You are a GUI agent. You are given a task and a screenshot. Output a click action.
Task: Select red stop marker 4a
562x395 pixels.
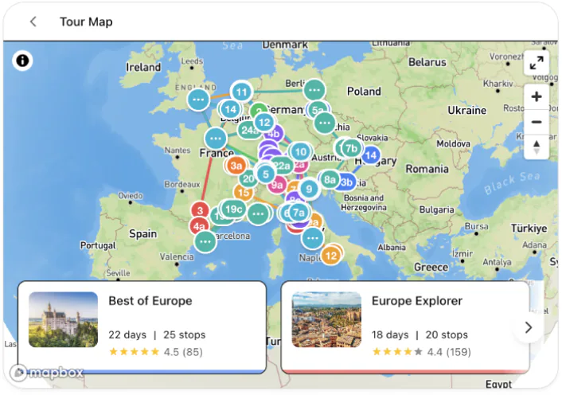(198, 226)
